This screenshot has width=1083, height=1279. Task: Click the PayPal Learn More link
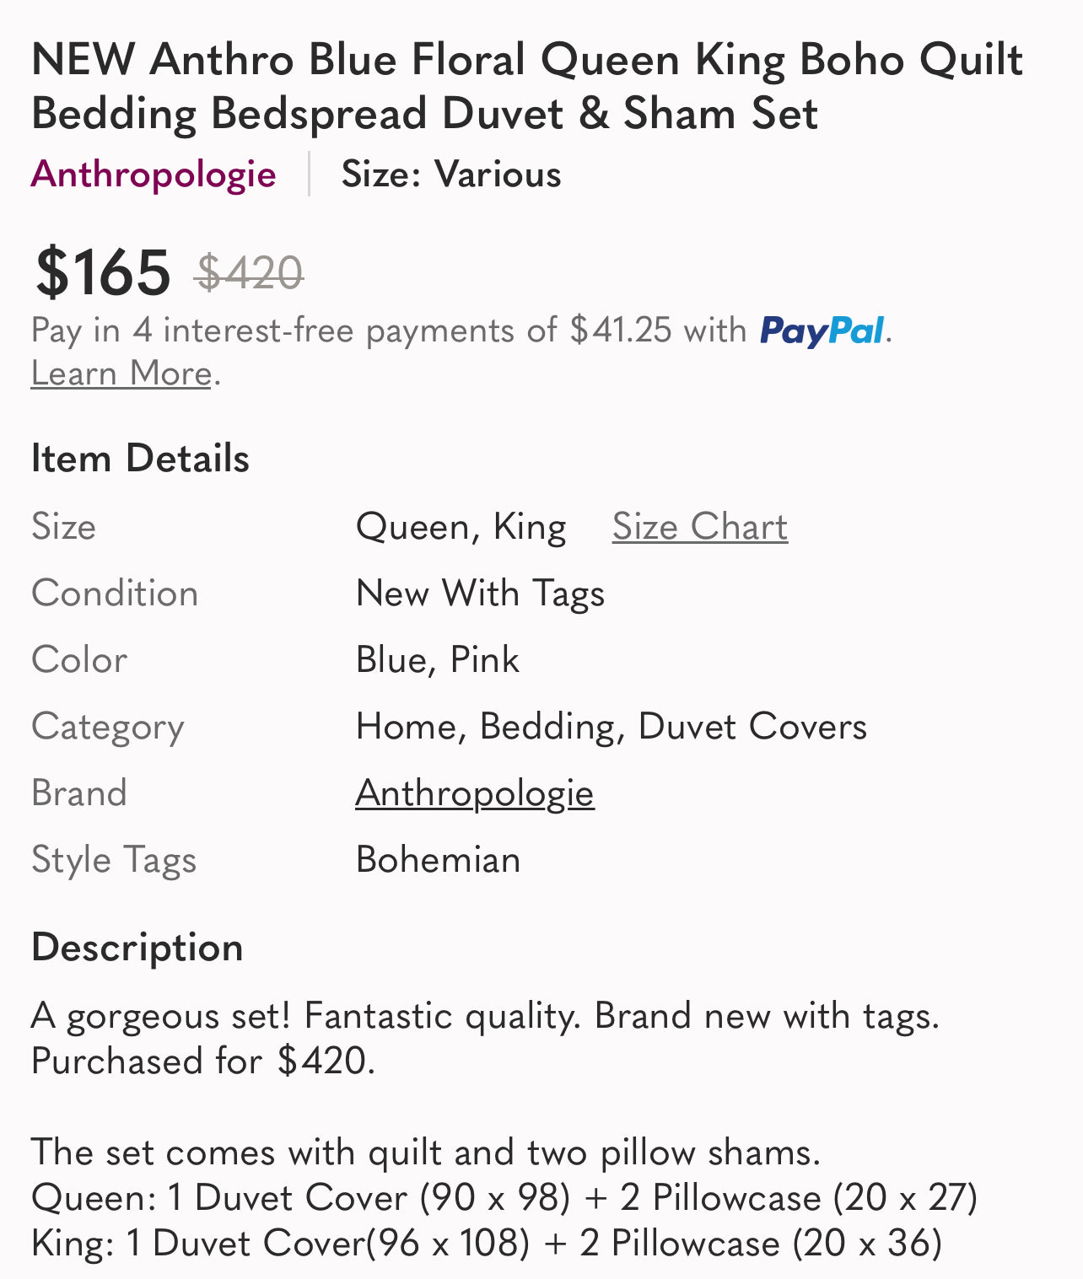click(121, 373)
